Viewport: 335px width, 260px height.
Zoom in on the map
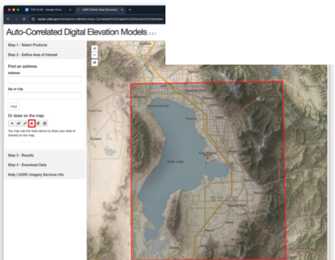tap(94, 48)
